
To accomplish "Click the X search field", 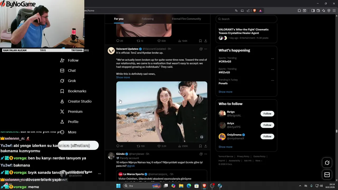I will pyautogui.click(x=246, y=19).
